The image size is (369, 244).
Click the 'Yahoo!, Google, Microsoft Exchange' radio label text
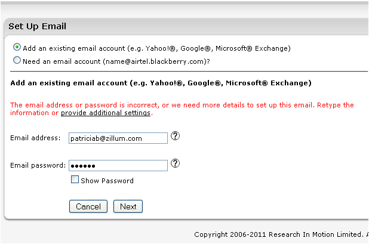pos(156,48)
